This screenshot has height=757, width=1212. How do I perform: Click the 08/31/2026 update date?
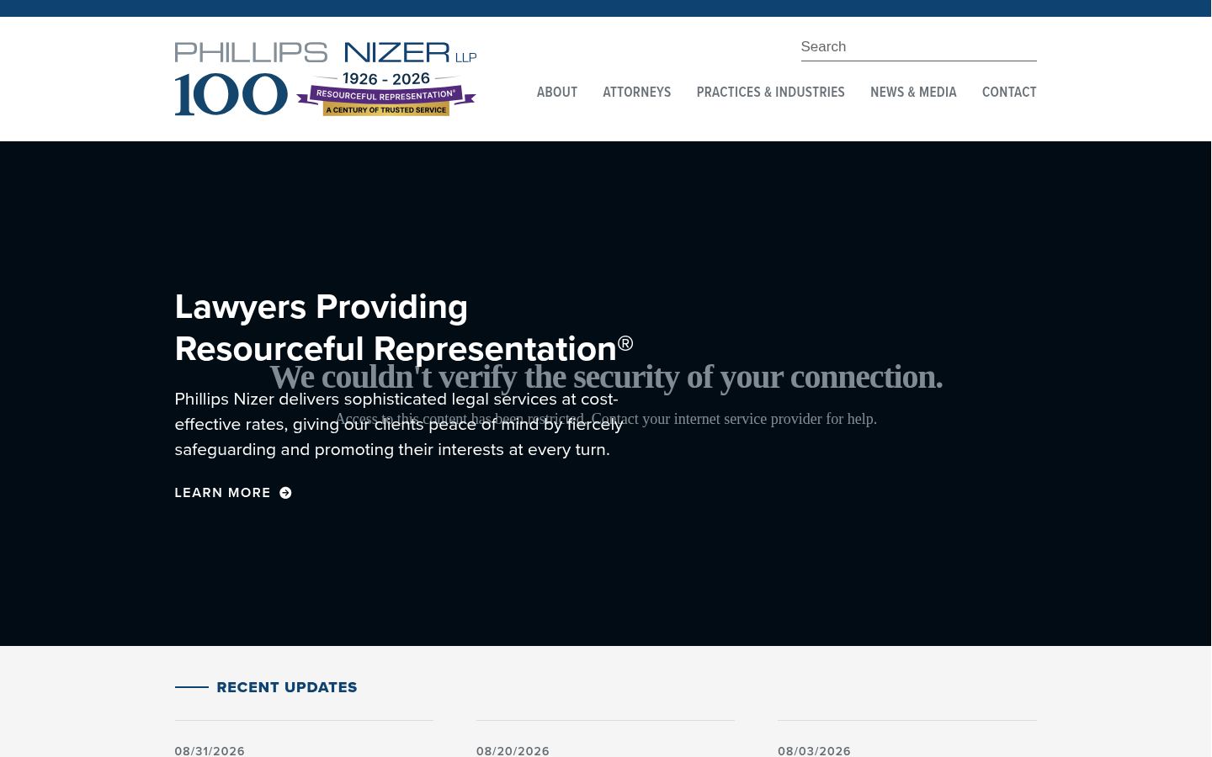tap(210, 751)
